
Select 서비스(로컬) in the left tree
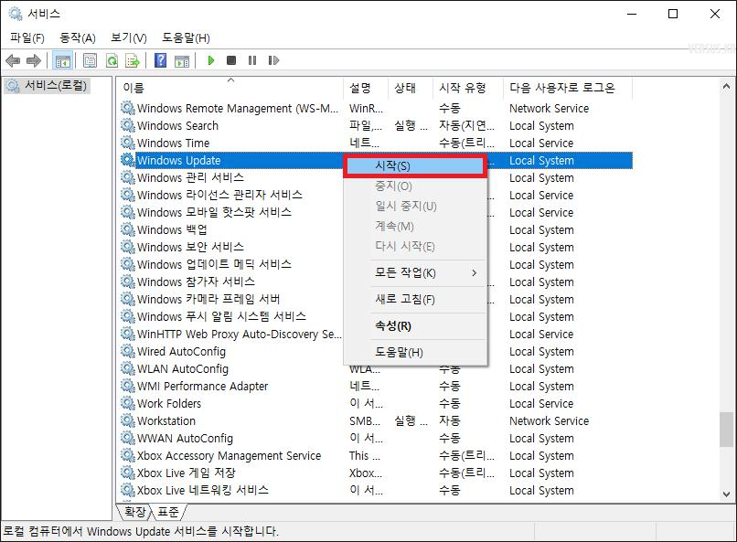[48, 86]
